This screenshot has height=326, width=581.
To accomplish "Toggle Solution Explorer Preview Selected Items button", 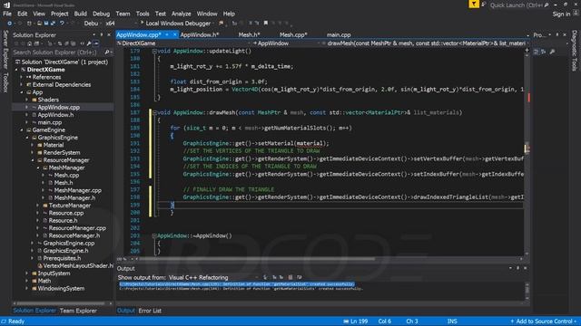I will (96, 43).
